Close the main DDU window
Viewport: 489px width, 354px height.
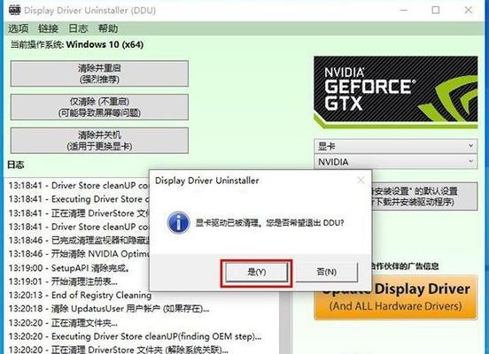(468, 10)
